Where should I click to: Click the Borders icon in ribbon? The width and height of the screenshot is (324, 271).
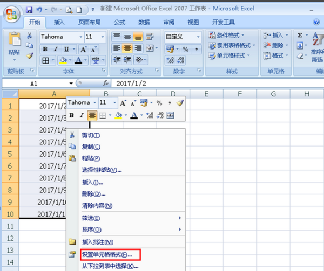pos(45,60)
